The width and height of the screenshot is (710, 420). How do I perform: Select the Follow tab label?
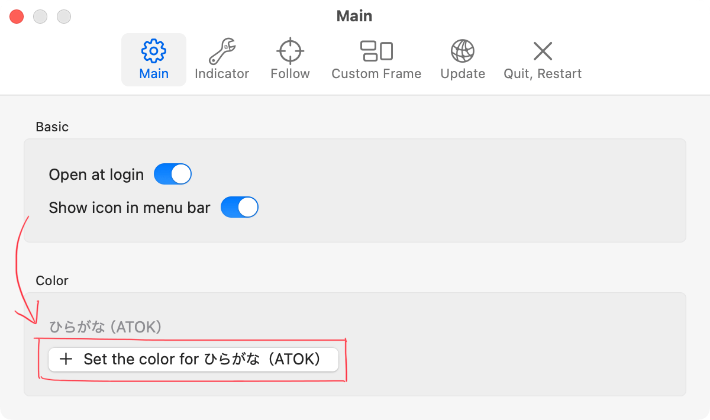click(290, 74)
